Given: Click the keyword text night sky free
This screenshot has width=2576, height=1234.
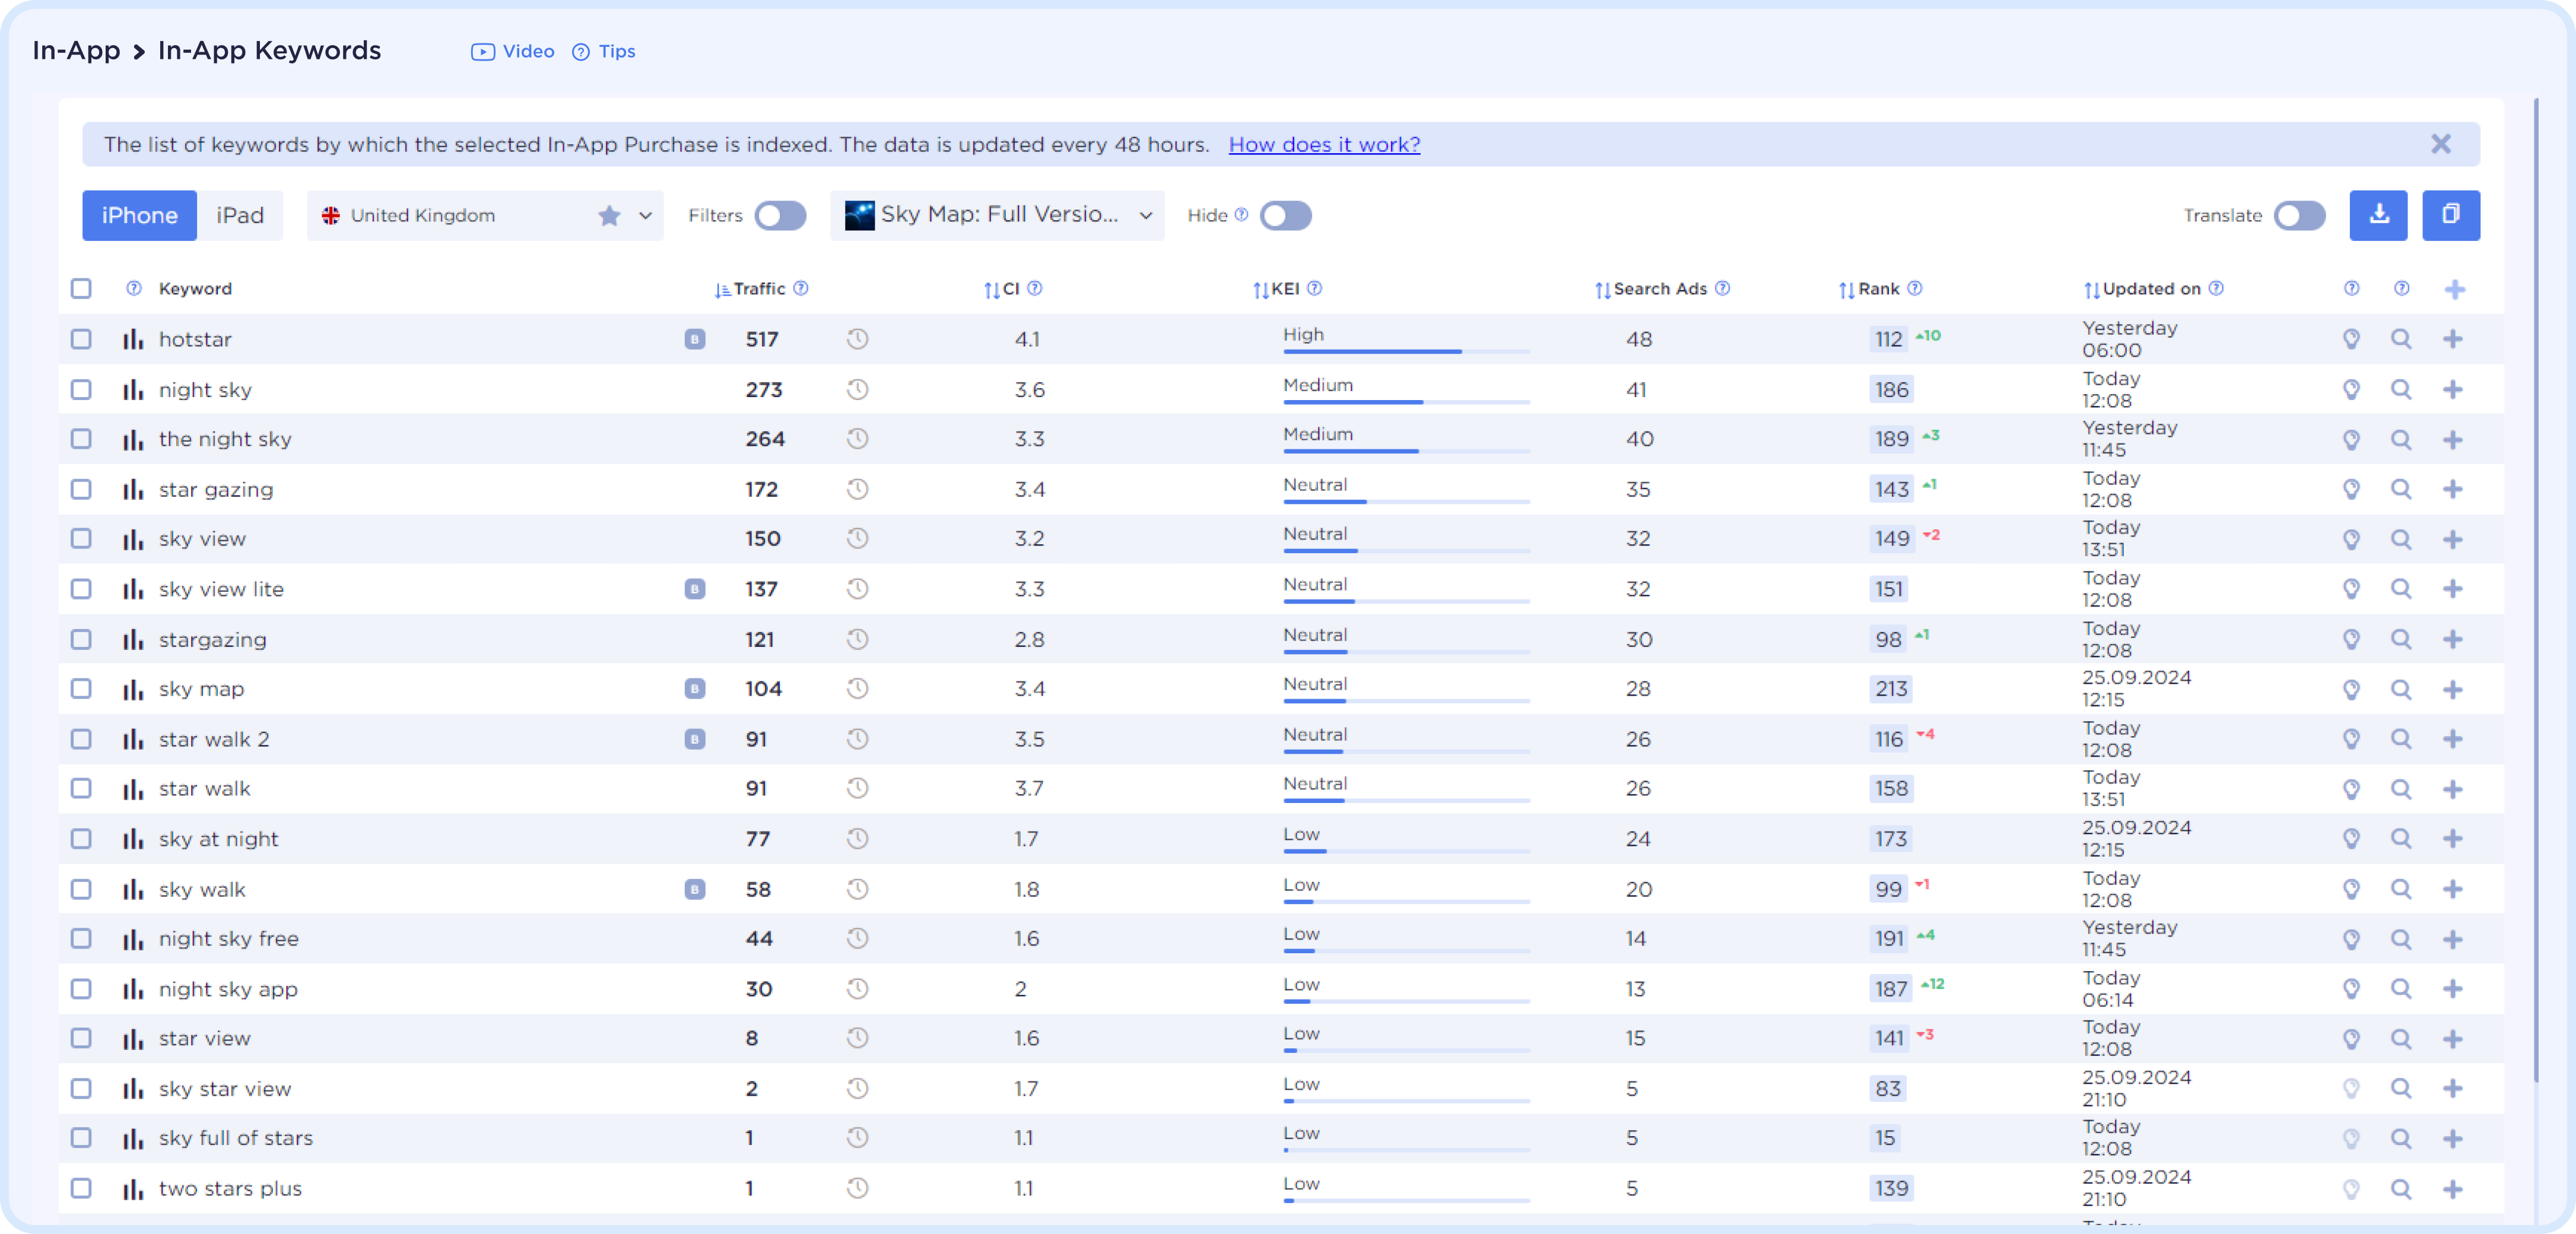Looking at the screenshot, I should pyautogui.click(x=229, y=939).
